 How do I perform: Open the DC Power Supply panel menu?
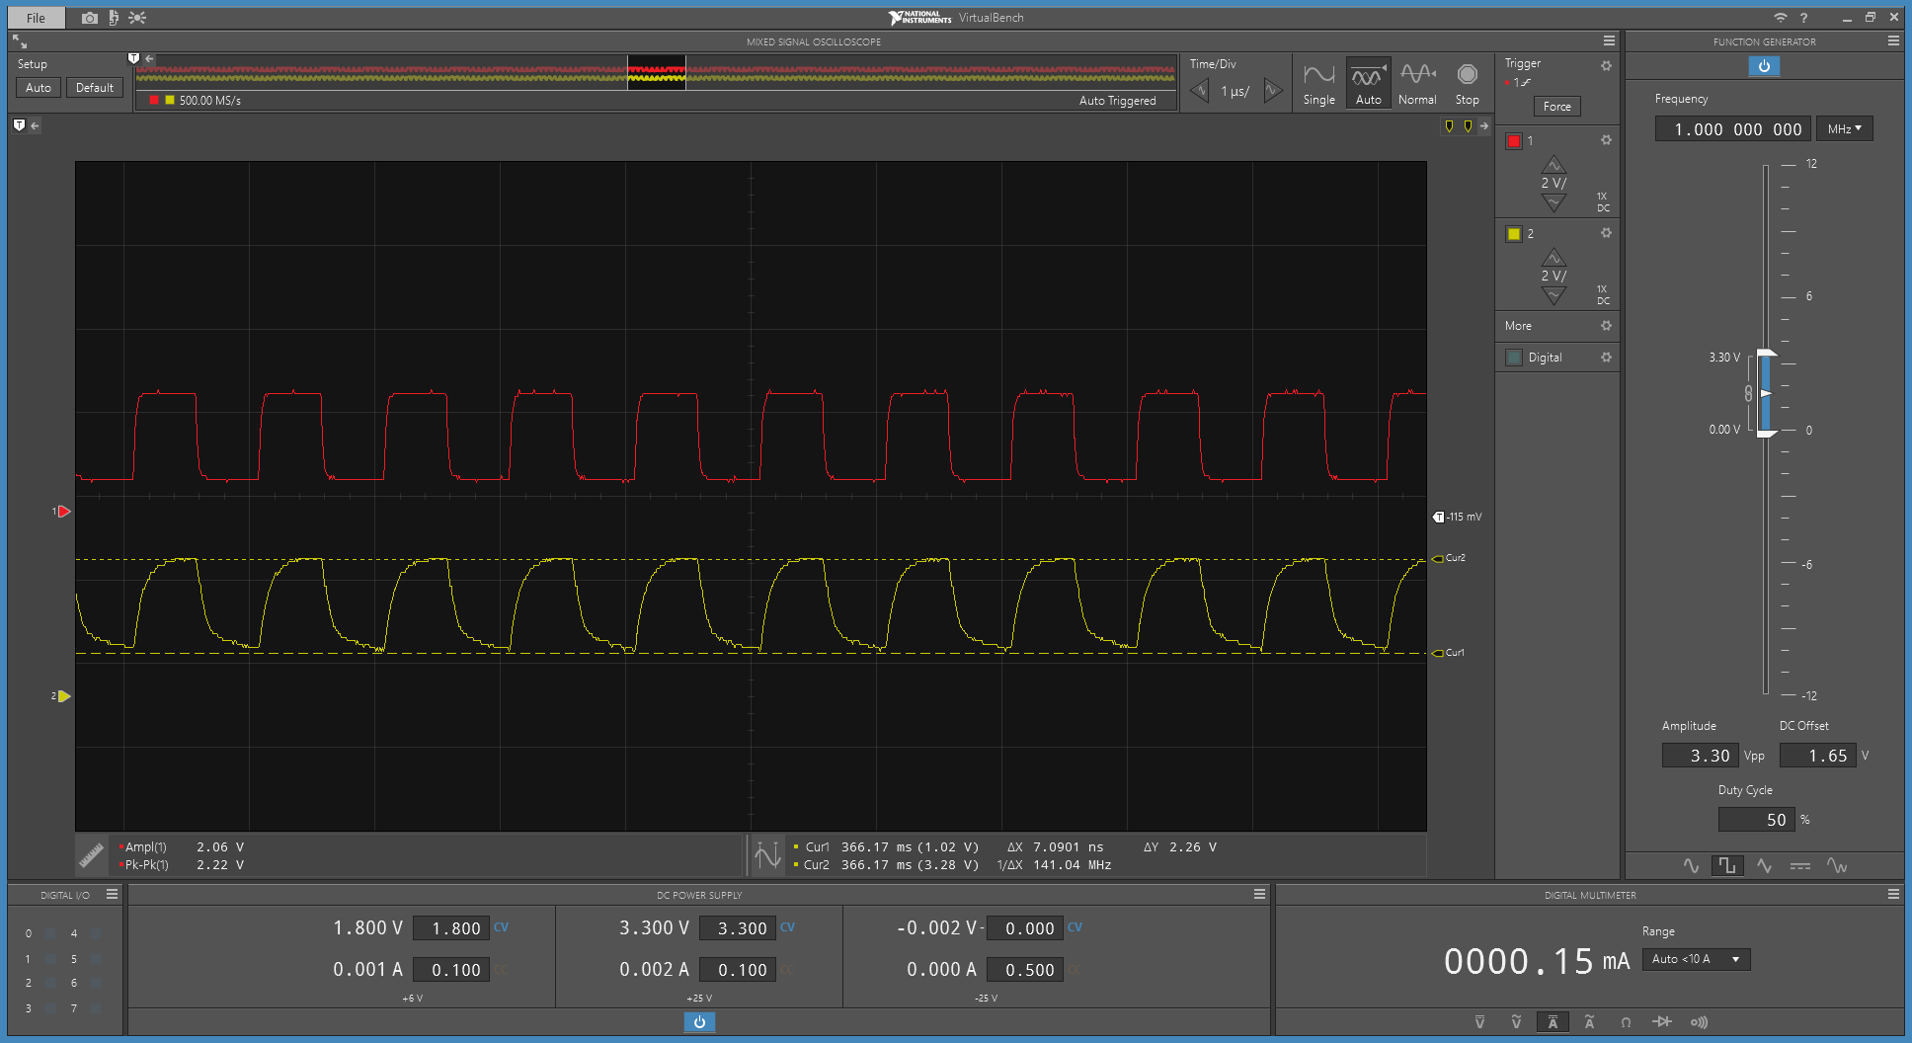(1259, 894)
